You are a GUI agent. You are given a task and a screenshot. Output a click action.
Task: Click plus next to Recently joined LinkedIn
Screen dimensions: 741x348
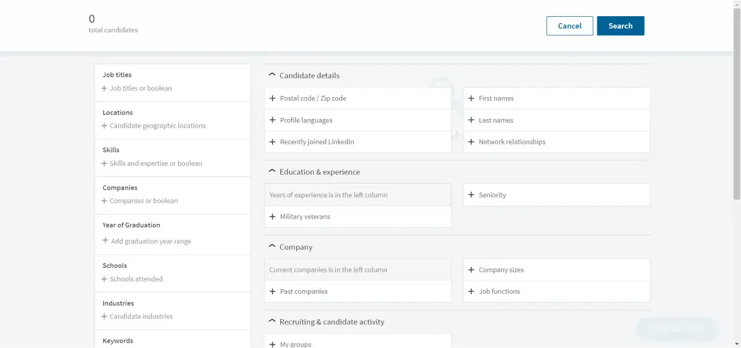click(x=273, y=142)
